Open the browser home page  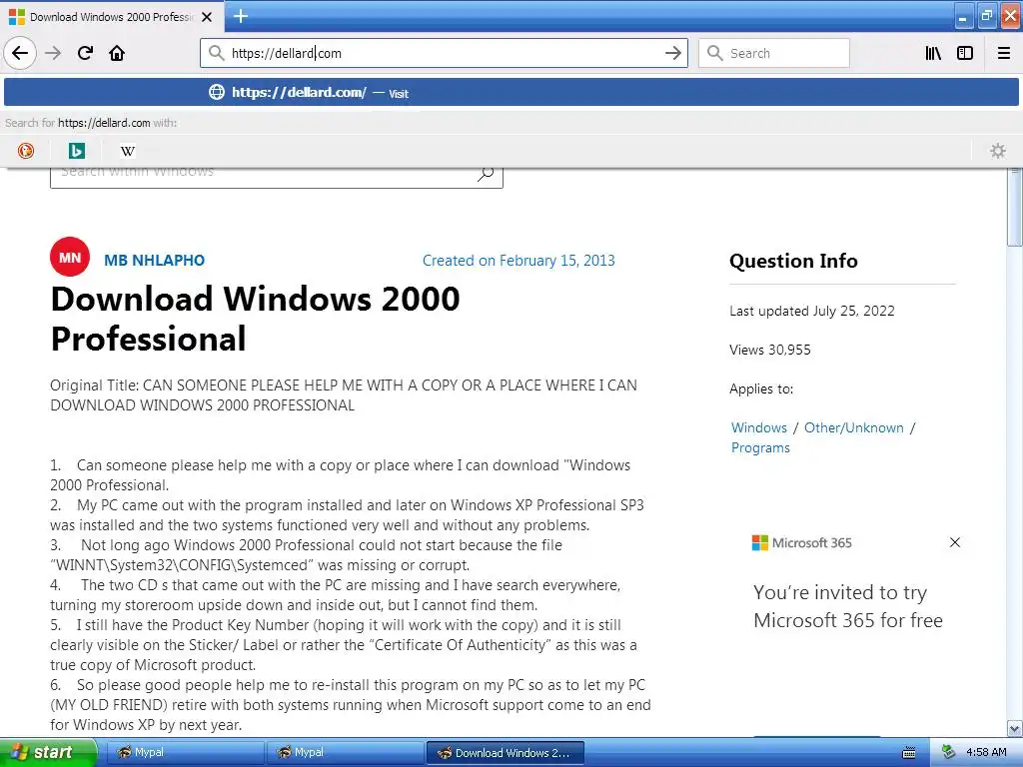click(117, 53)
